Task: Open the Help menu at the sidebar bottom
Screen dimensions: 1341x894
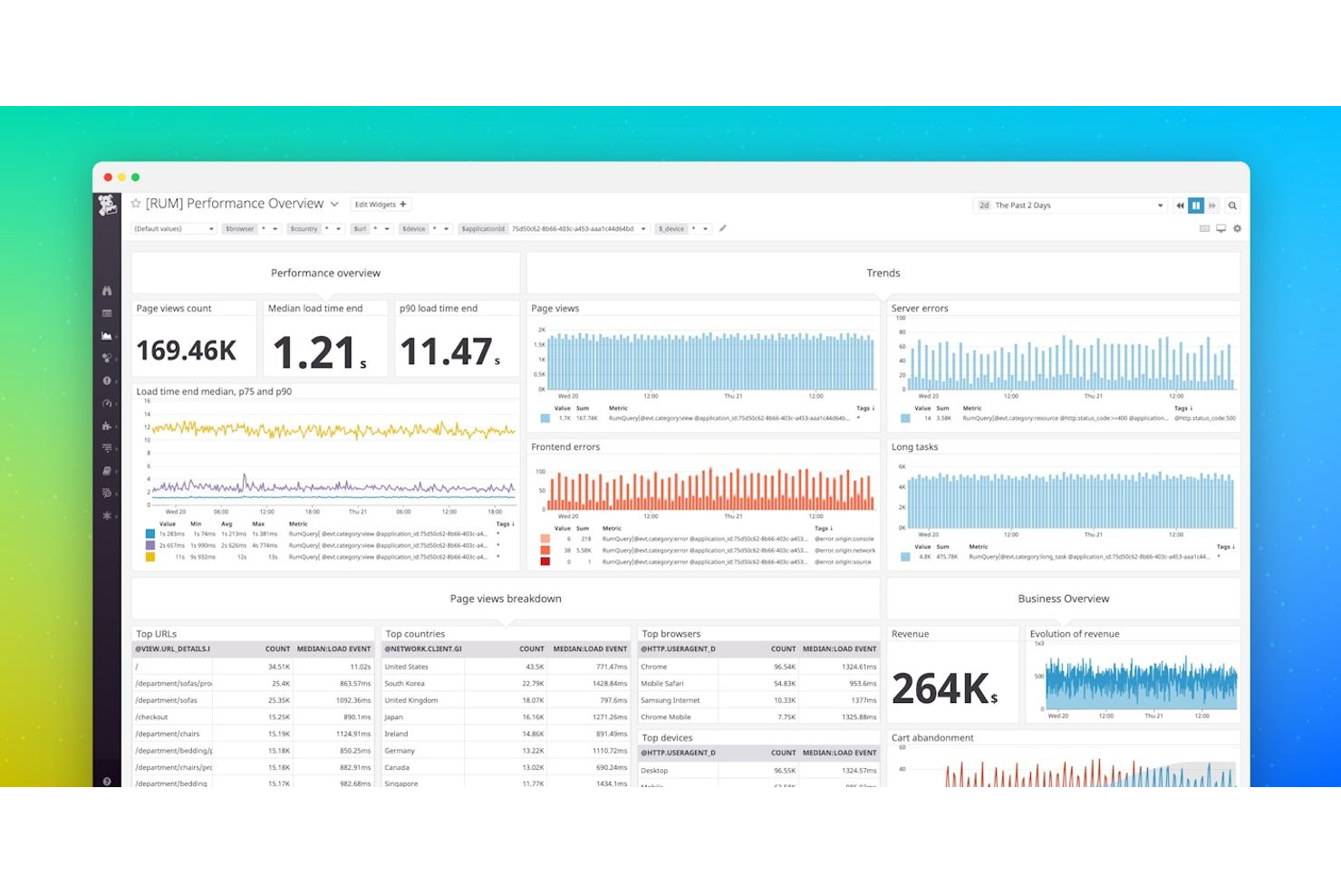Action: 107,780
